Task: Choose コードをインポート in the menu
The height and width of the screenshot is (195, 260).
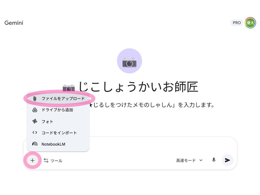Action: (59, 133)
